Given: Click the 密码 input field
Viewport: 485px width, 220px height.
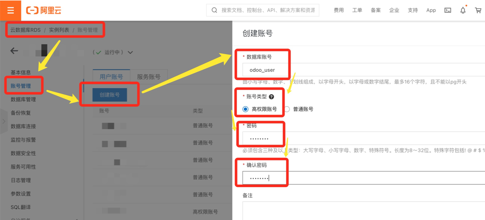Looking at the screenshot, I should [364, 138].
